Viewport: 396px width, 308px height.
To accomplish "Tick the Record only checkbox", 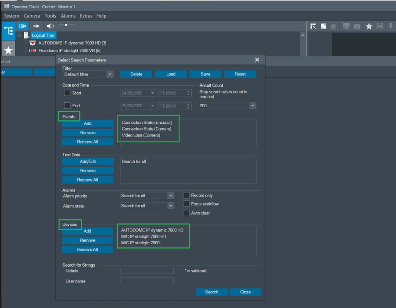I will click(x=186, y=196).
